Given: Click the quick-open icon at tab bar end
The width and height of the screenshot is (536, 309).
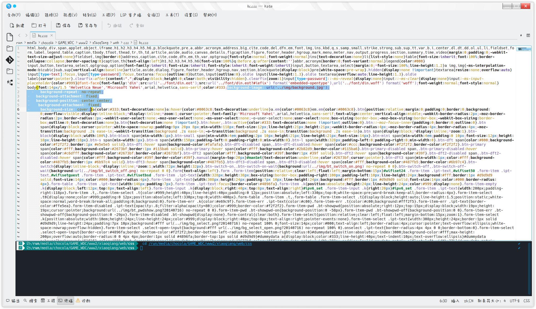Looking at the screenshot, I should pyautogui.click(x=521, y=35).
